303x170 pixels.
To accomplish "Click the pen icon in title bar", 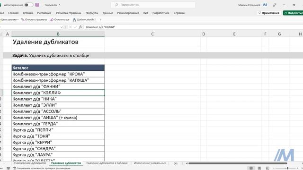I will point(275,5).
